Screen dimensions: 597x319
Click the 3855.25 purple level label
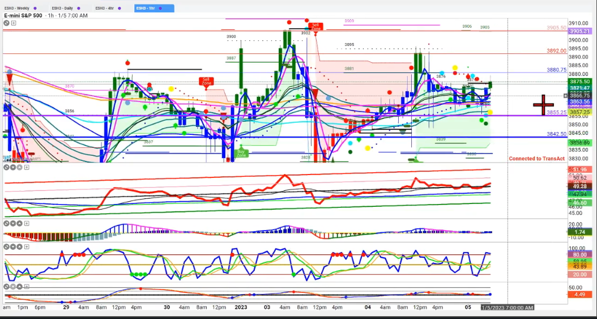click(557, 113)
